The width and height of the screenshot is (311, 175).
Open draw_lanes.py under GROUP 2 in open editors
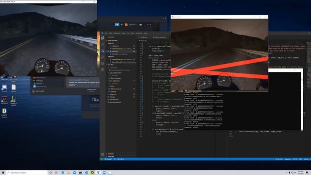[x=121, y=62]
